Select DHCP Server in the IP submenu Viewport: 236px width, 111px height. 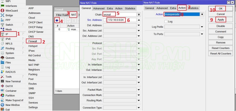pos(36,32)
